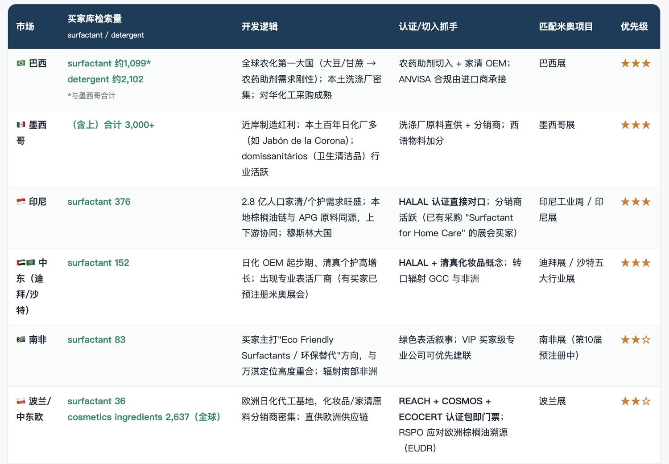Click the 墨西哥展 project cell
This screenshot has width=669, height=464.
click(557, 125)
